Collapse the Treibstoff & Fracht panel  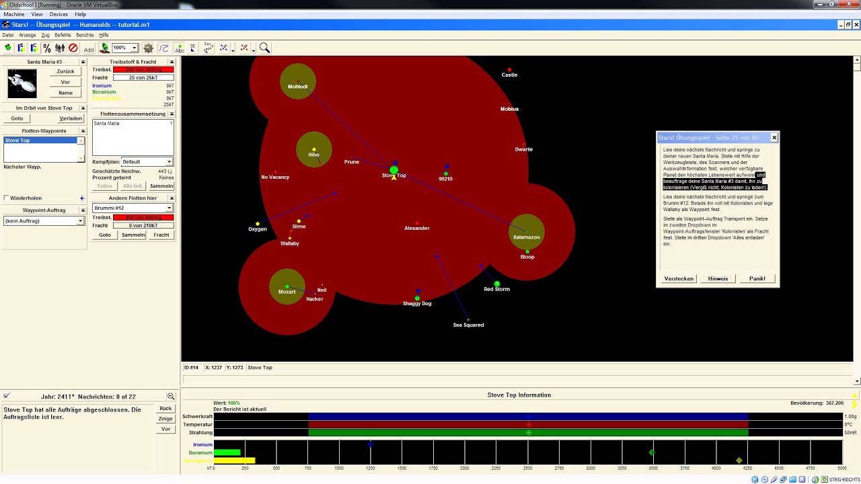(172, 62)
